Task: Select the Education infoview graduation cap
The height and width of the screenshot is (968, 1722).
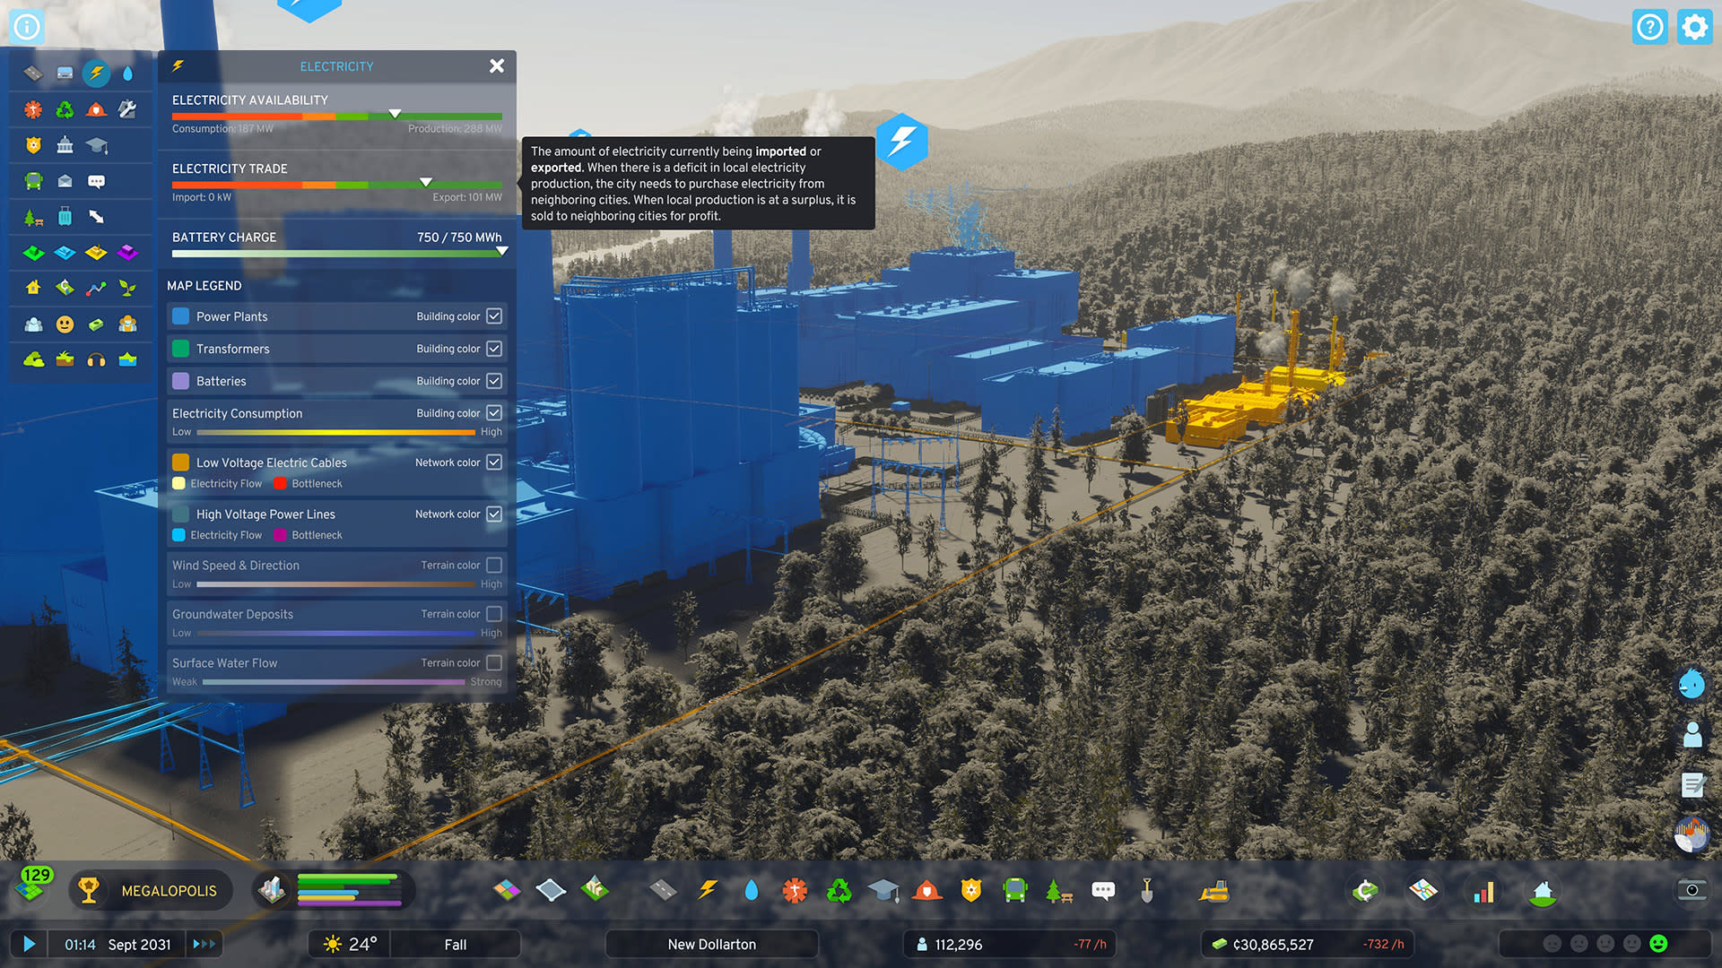Action: (x=96, y=145)
